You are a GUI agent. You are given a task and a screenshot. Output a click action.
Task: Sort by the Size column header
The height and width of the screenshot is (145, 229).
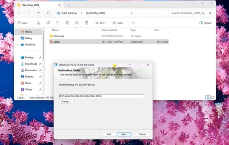(x=157, y=30)
